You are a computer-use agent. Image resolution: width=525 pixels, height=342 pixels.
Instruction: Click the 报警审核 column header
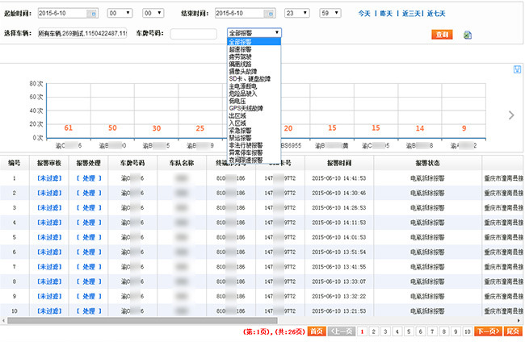click(x=49, y=163)
